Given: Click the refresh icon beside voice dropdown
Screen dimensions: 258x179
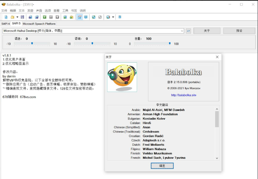Looking at the screenshot, I should coord(189,31).
